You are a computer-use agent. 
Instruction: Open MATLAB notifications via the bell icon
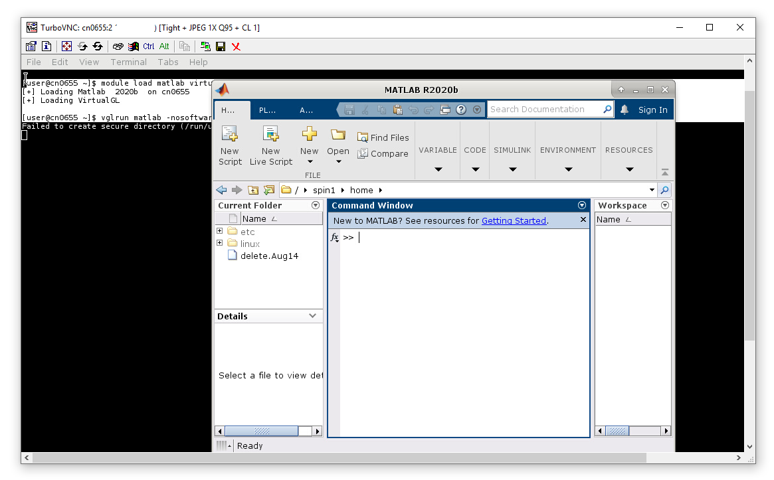click(623, 109)
